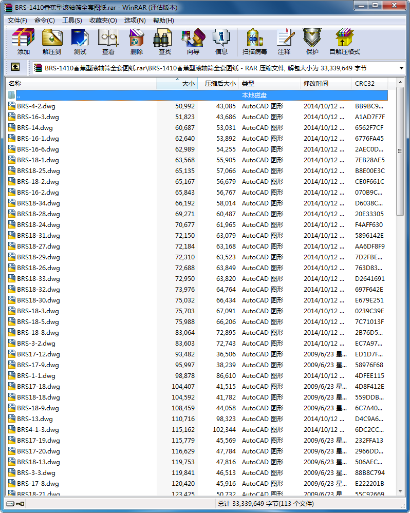This screenshot has height=513, width=410.
Task: Select file BRS18-34.dwg
Action: coord(39,203)
